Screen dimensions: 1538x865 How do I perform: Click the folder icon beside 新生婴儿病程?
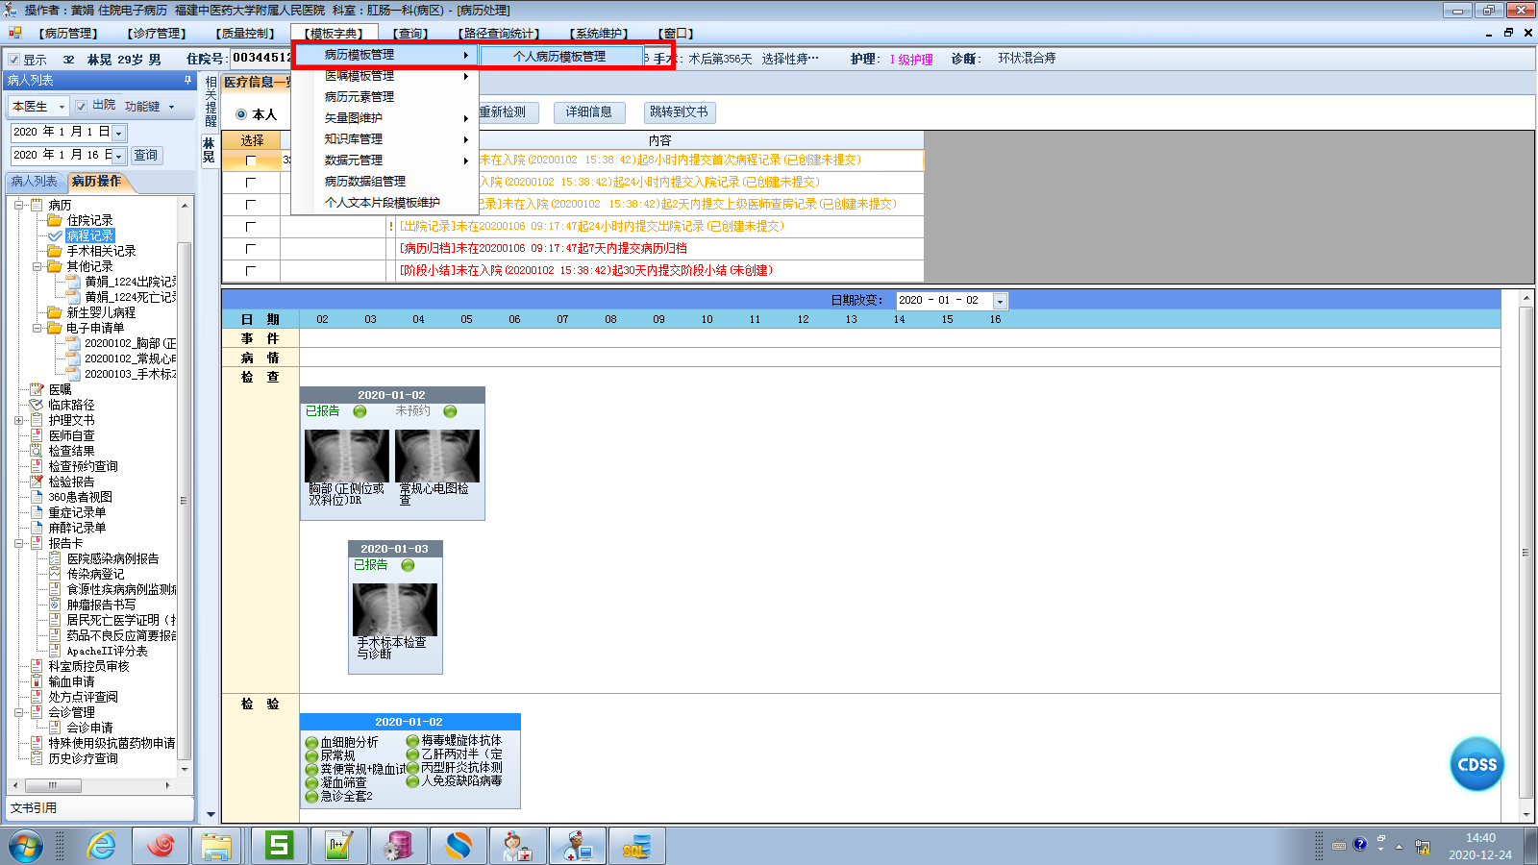[x=55, y=312]
